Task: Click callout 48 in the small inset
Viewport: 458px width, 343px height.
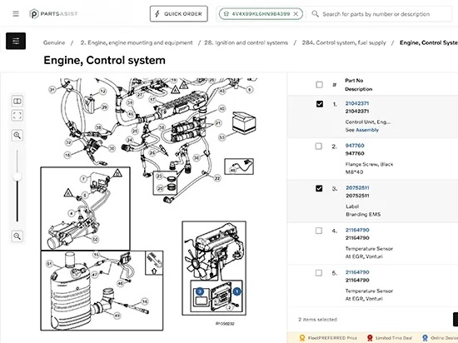Action: click(233, 170)
